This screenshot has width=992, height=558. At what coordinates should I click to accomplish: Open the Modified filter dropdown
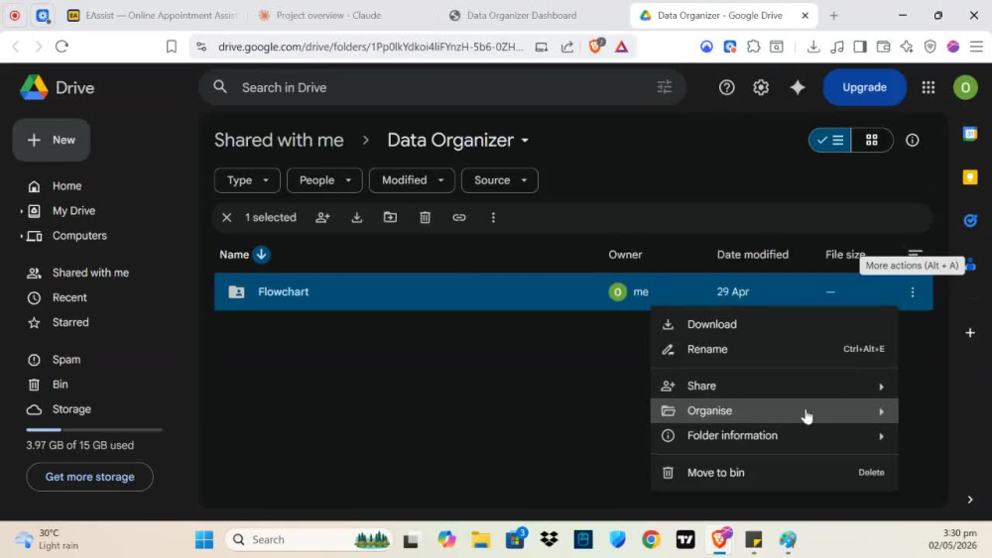coord(412,180)
